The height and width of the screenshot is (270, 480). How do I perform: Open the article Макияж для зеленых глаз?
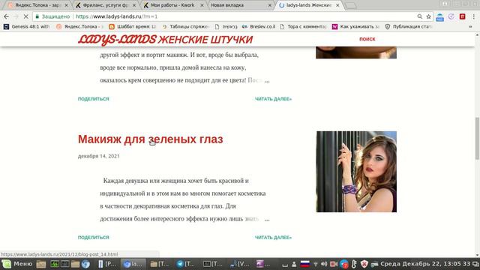click(150, 139)
